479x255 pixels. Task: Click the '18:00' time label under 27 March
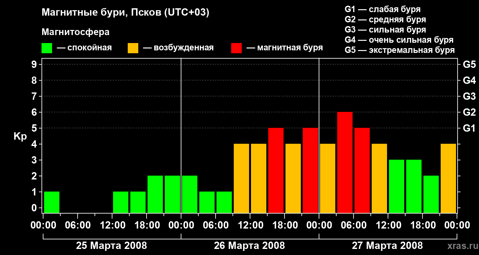pos(422,225)
